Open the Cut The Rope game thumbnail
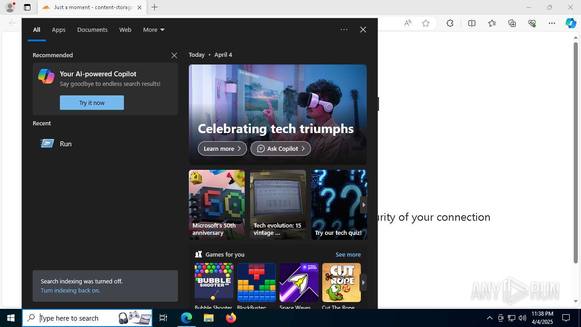Screen dimensions: 581x327 [x=341, y=282]
